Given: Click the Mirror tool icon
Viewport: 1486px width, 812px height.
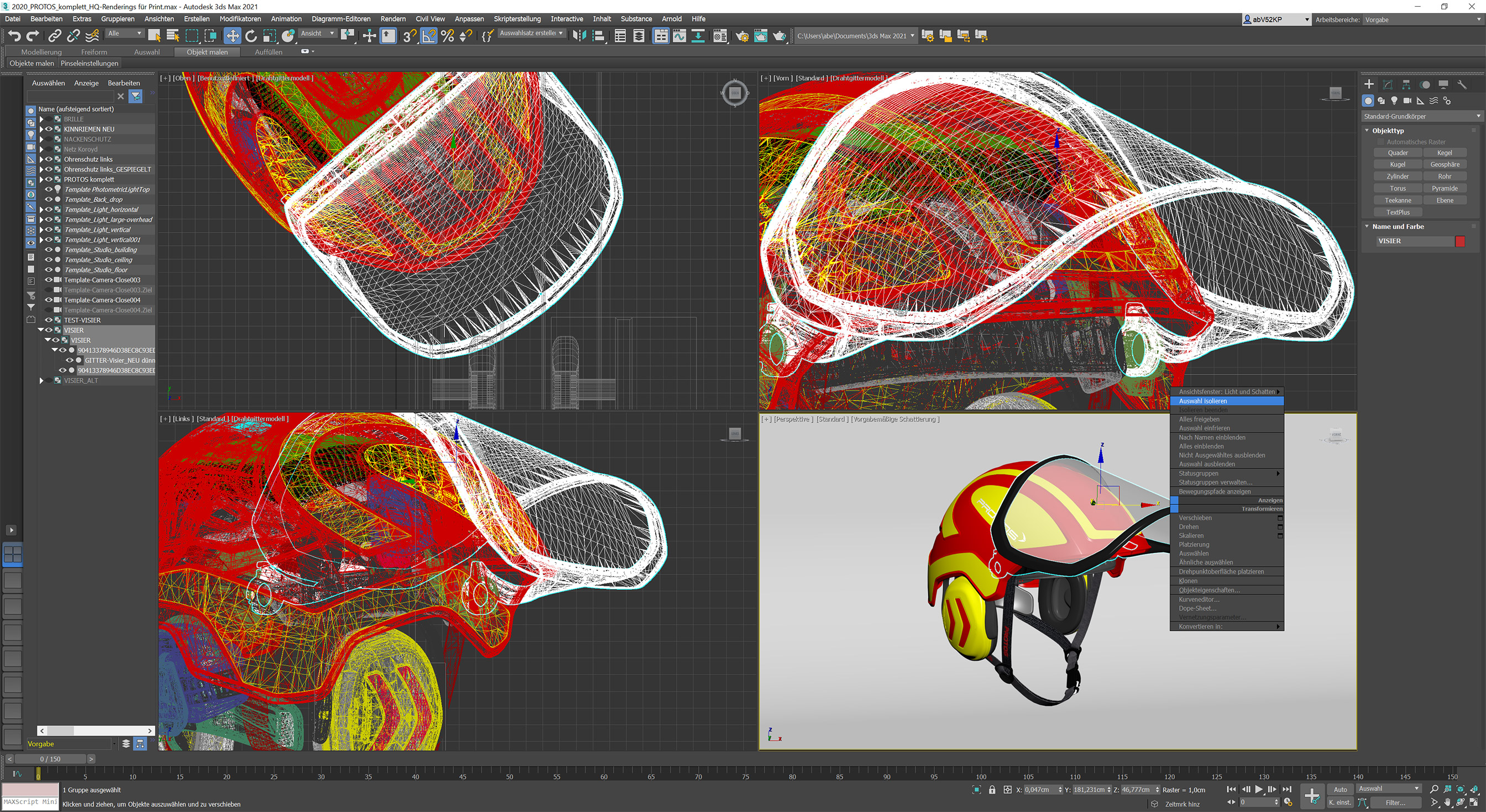Looking at the screenshot, I should point(579,36).
